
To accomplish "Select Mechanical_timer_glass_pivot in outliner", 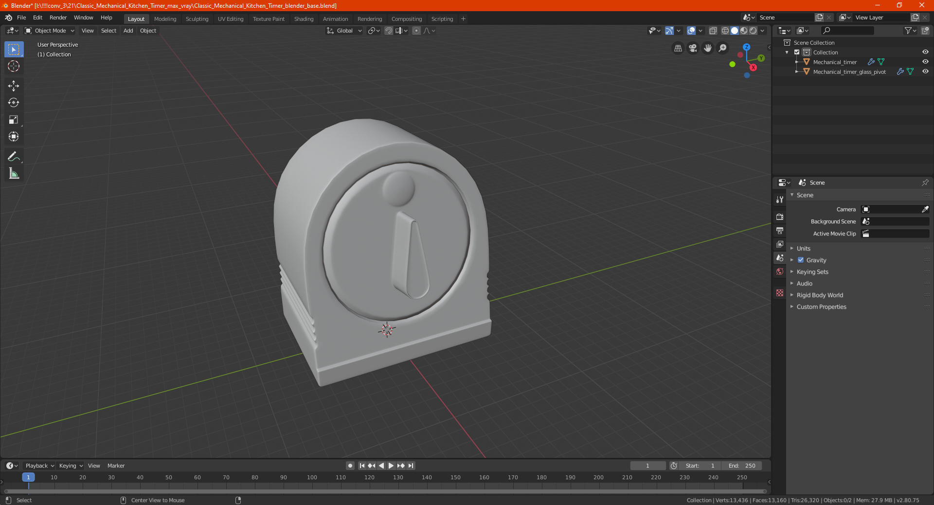I will coord(849,72).
